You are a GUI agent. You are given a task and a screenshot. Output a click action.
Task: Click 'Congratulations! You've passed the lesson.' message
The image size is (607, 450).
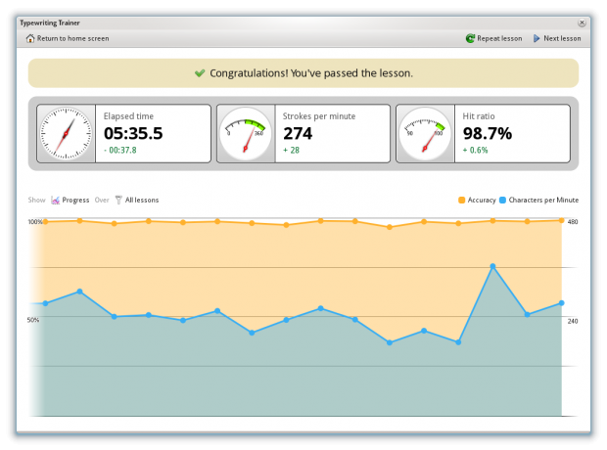point(311,73)
